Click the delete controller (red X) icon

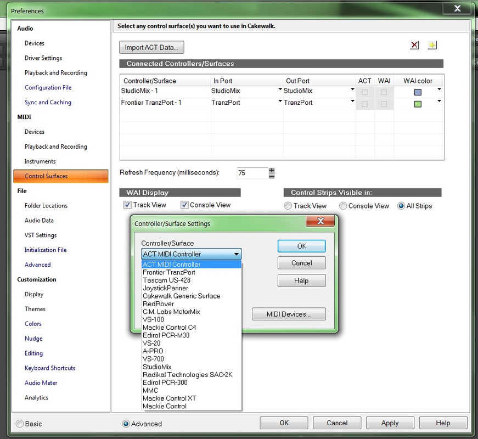click(414, 45)
